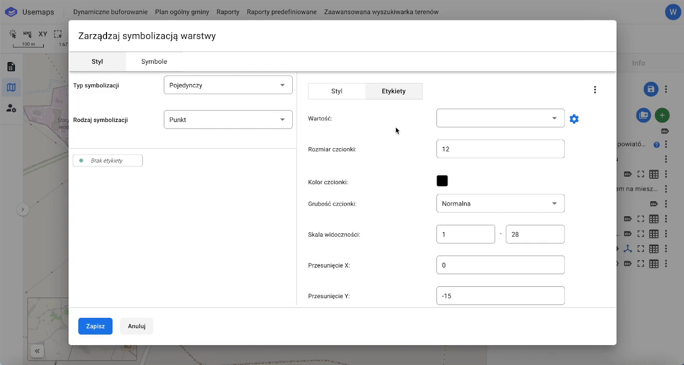
Task: Click the Anuluj button
Action: tap(136, 326)
